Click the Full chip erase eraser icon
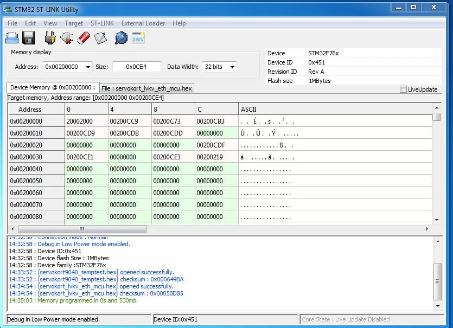This screenshot has width=453, height=328. [x=84, y=38]
